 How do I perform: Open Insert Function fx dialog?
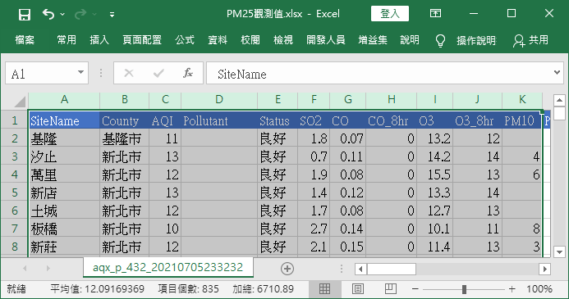187,73
